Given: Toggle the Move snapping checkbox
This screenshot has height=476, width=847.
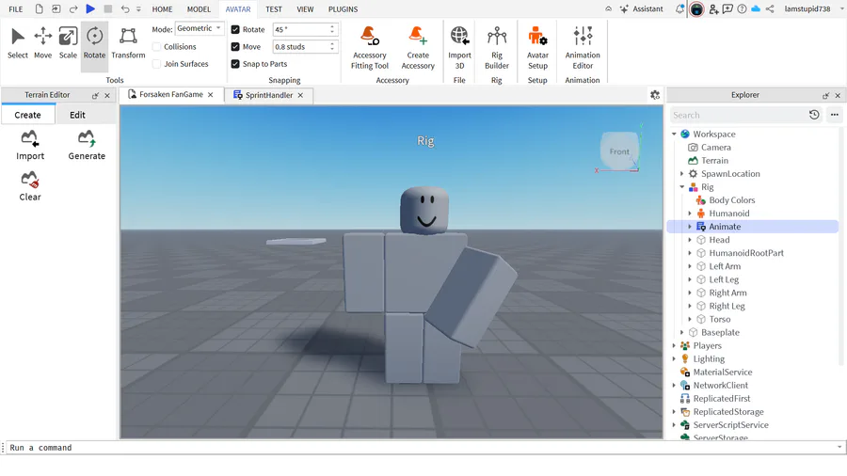Looking at the screenshot, I should (x=235, y=46).
